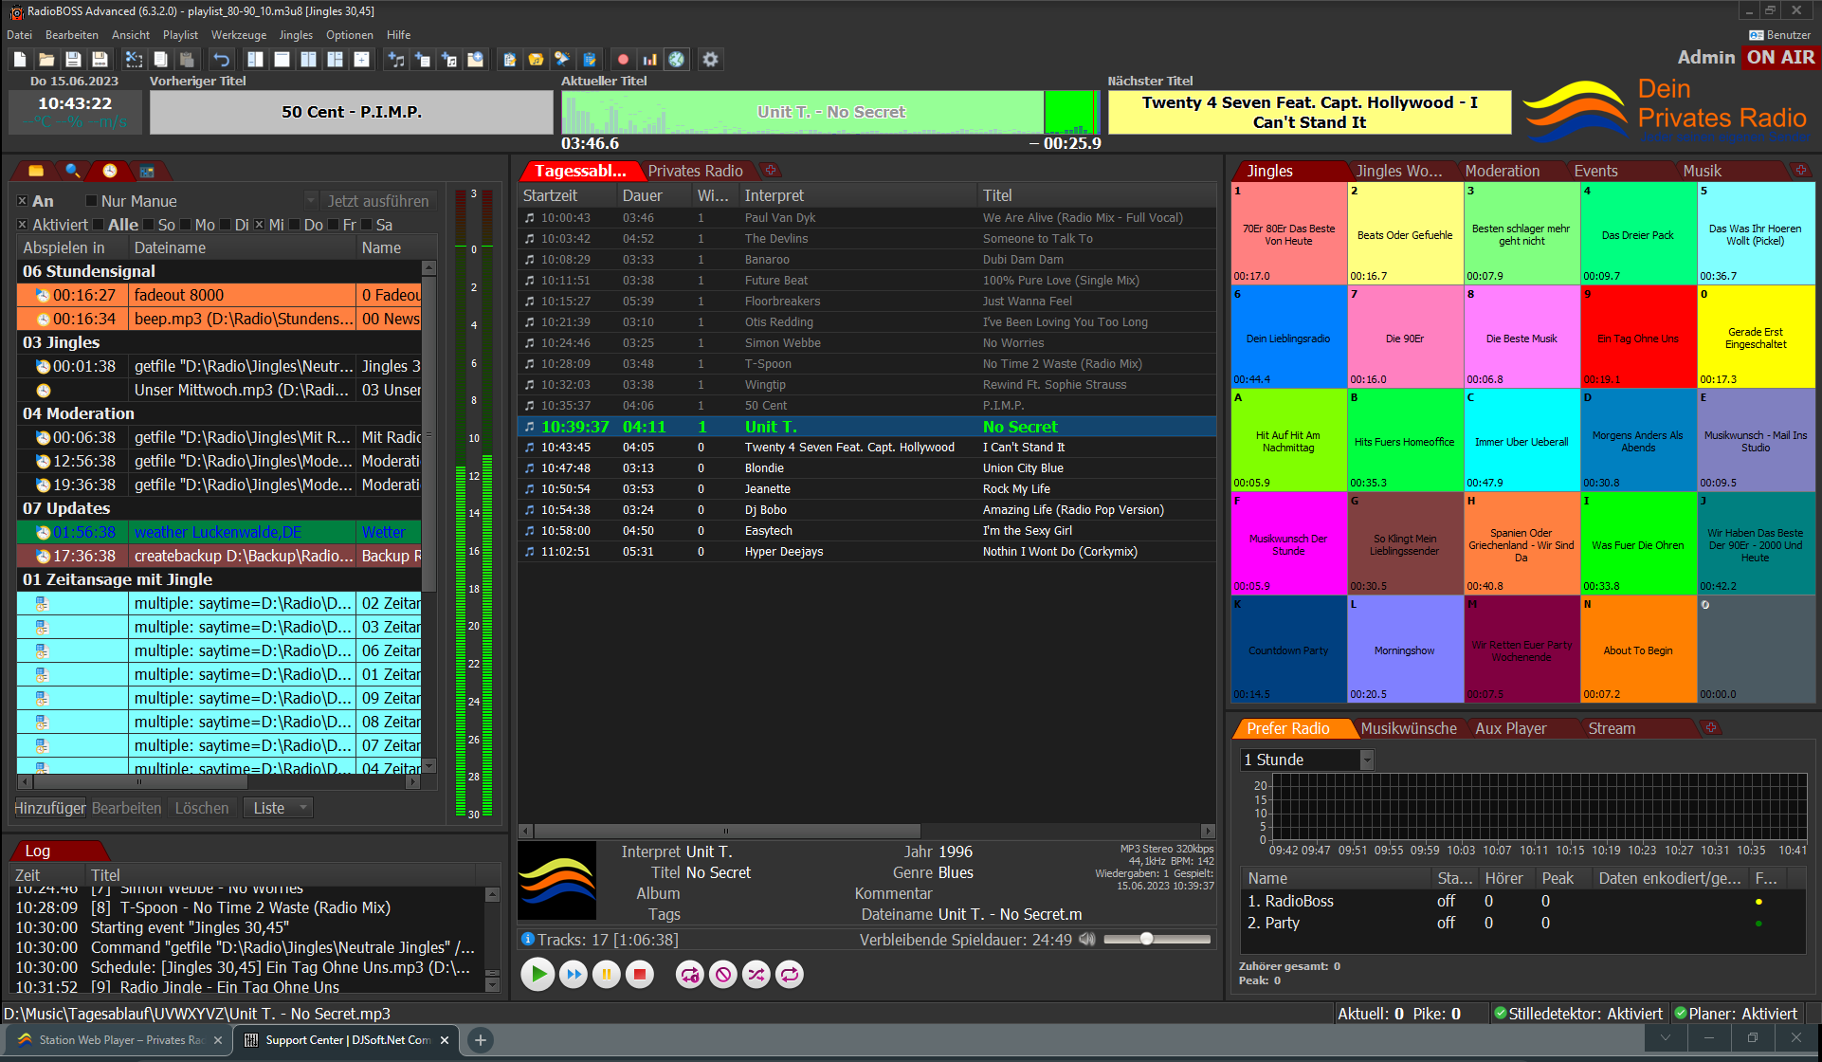Toggle the repeat playlist loop icon
The height and width of the screenshot is (1062, 1822).
point(790,974)
